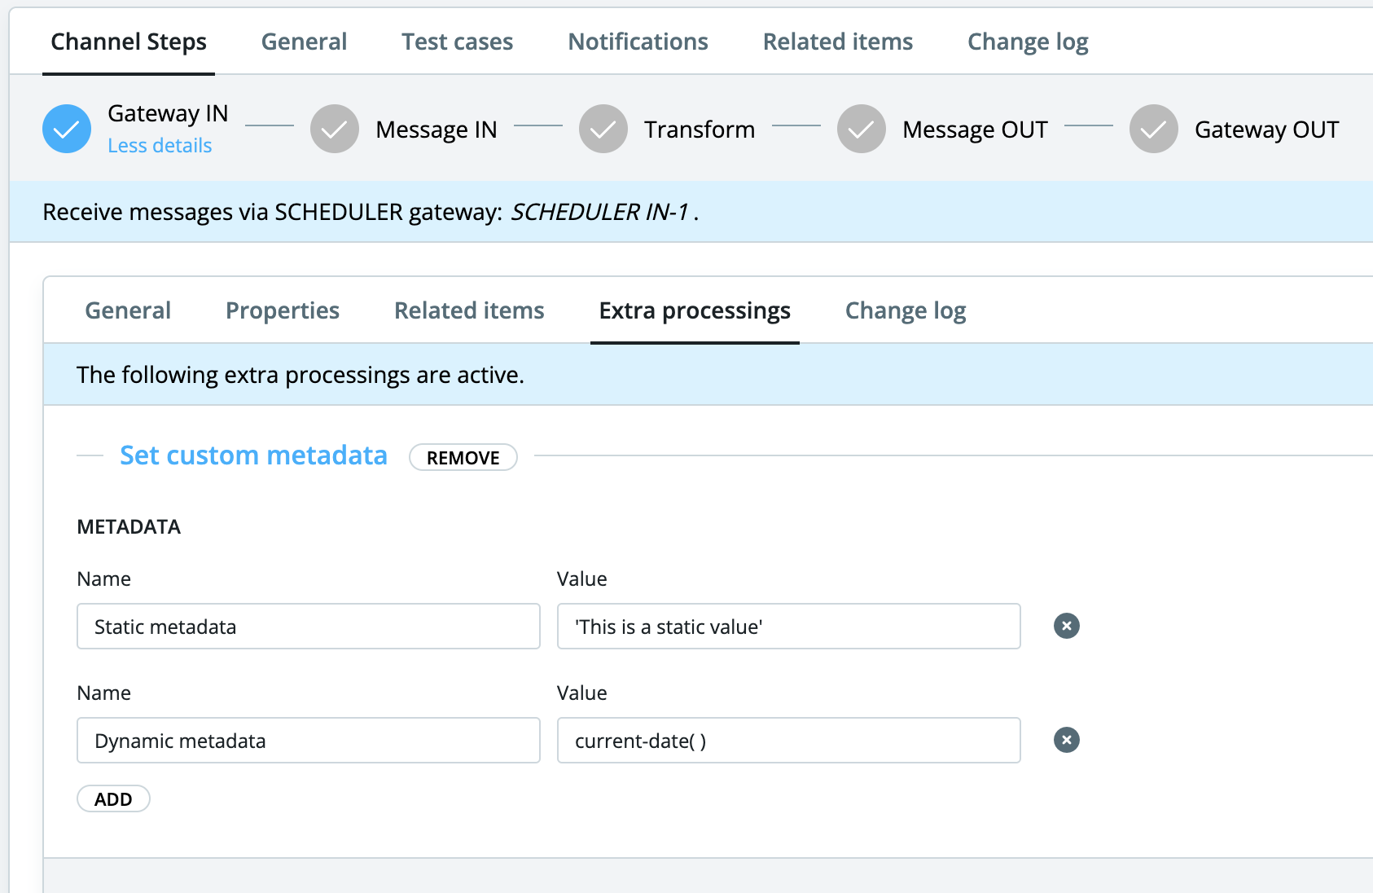Click the Channel Steps tab
Screen dimensions: 1373x893
[128, 41]
